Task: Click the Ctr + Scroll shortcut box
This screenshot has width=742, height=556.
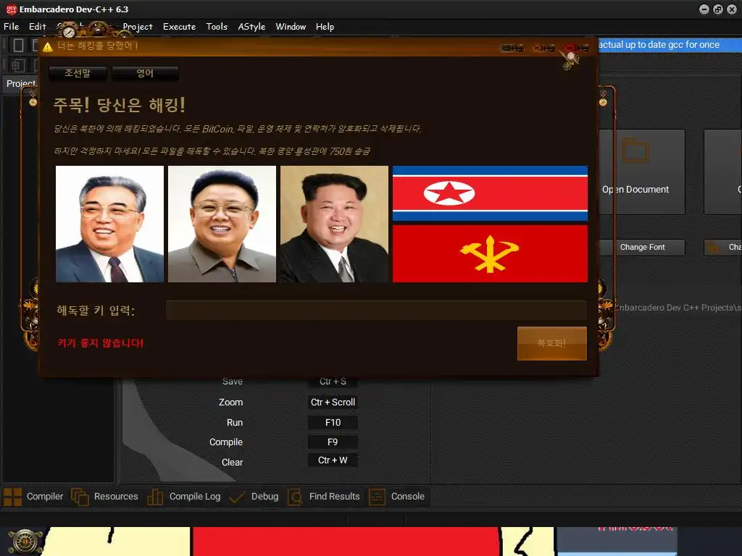Action: point(333,403)
